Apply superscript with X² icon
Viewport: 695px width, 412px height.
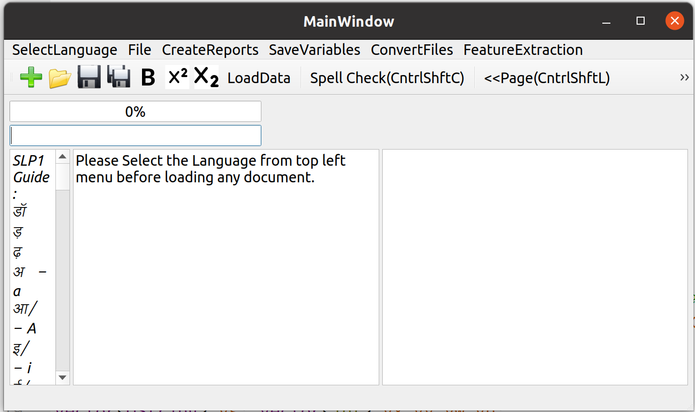point(177,78)
